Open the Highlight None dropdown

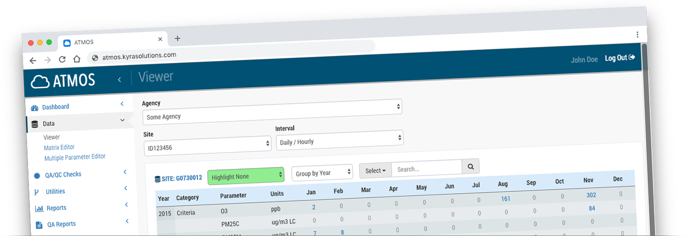click(246, 175)
